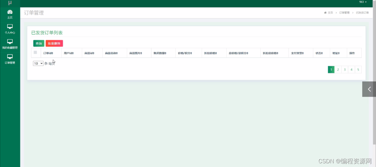The image size is (376, 167).
Task: Click the home icon in breadcrumb
Action: coord(325,13)
